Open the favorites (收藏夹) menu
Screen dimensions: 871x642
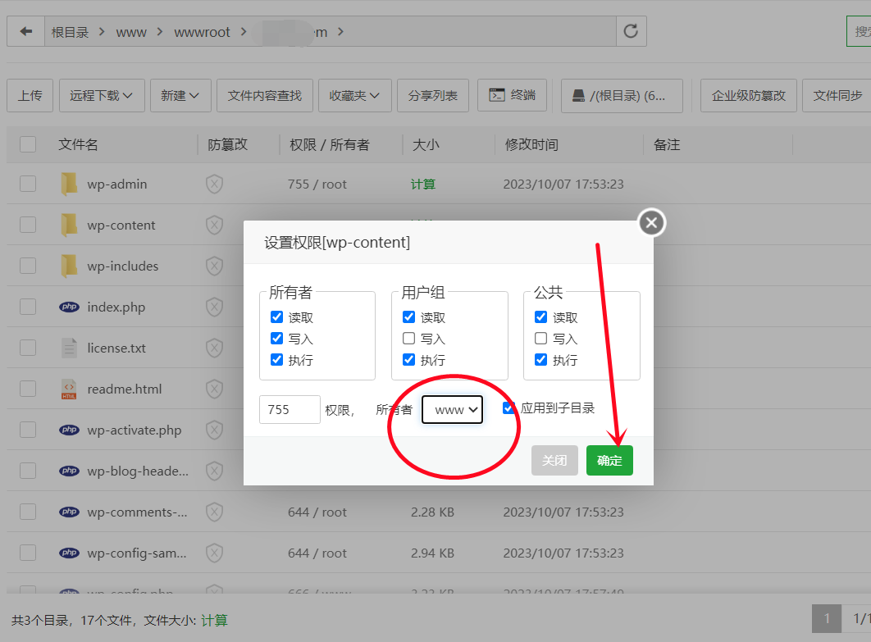[354, 96]
